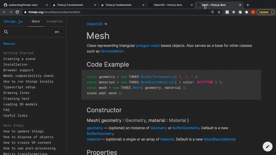Click MeshBasicMaterial in code example
Viewport: 276px width, 155px height.
pos(158,82)
